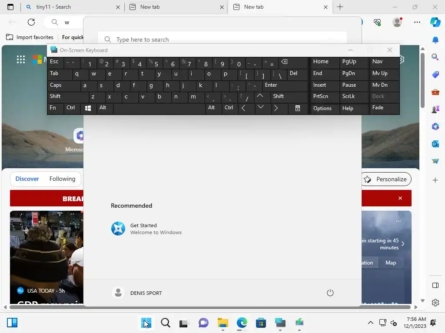Open Outlook from the Edge sidebar

click(435, 144)
